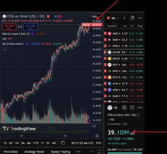Select the 5Y time range

coord(48,143)
